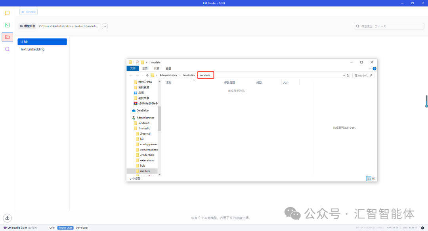Select the LLMs category
428x231 pixels.
click(42, 41)
